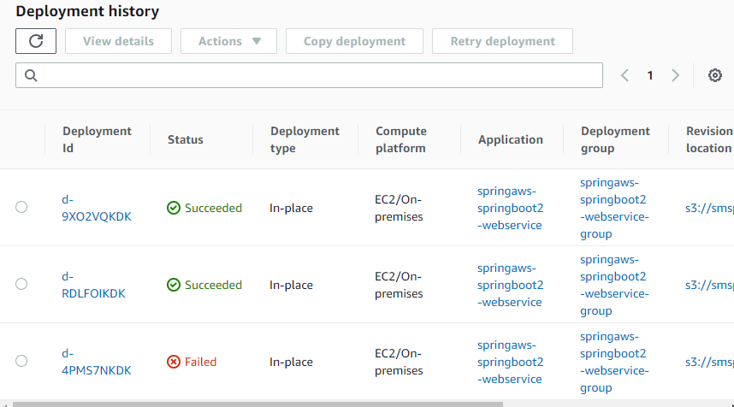This screenshot has width=734, height=407.
Task: Select radio button for deployment d-RDLFOIKDK
Action: pyautogui.click(x=21, y=284)
